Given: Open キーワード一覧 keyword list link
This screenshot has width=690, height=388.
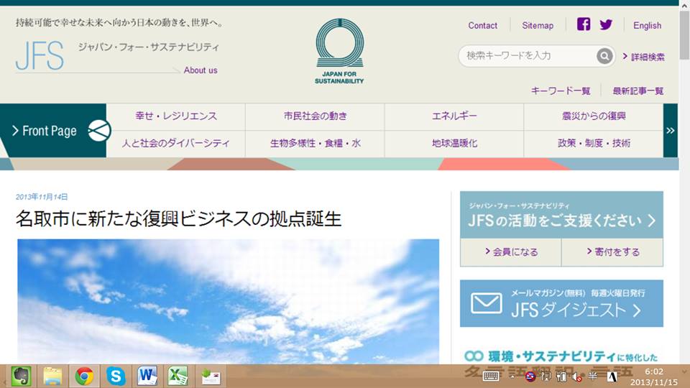Looking at the screenshot, I should point(561,91).
